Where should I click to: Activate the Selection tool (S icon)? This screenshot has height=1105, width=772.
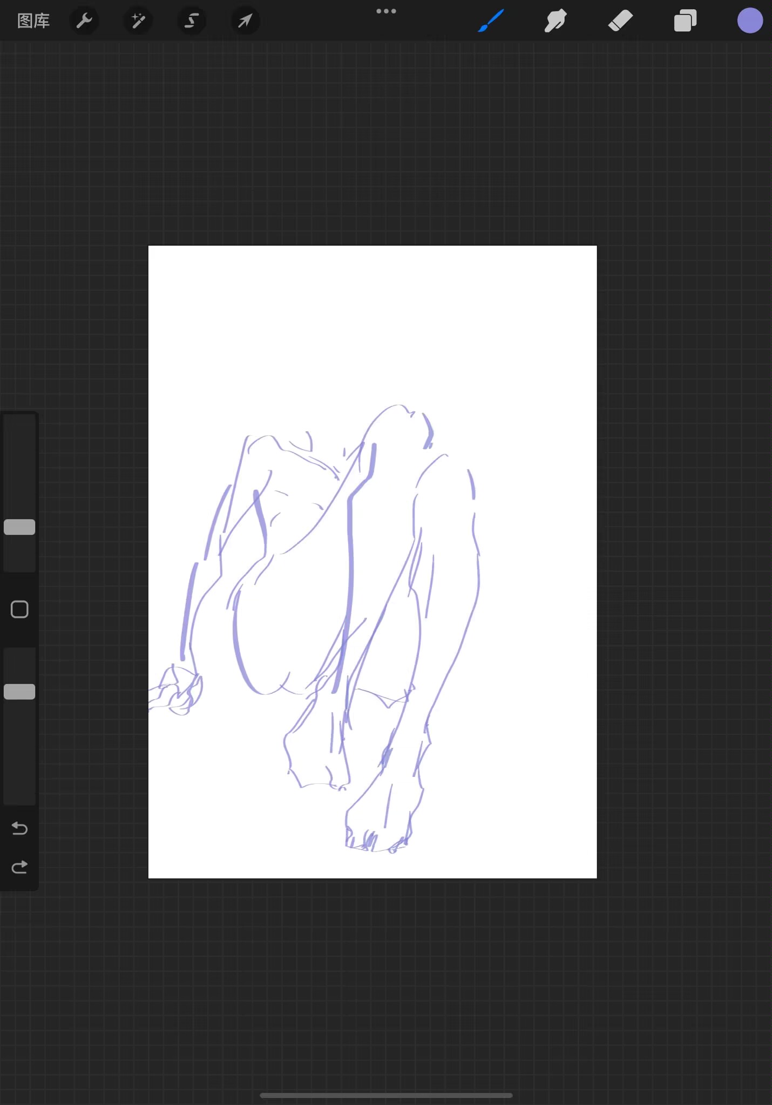(191, 21)
